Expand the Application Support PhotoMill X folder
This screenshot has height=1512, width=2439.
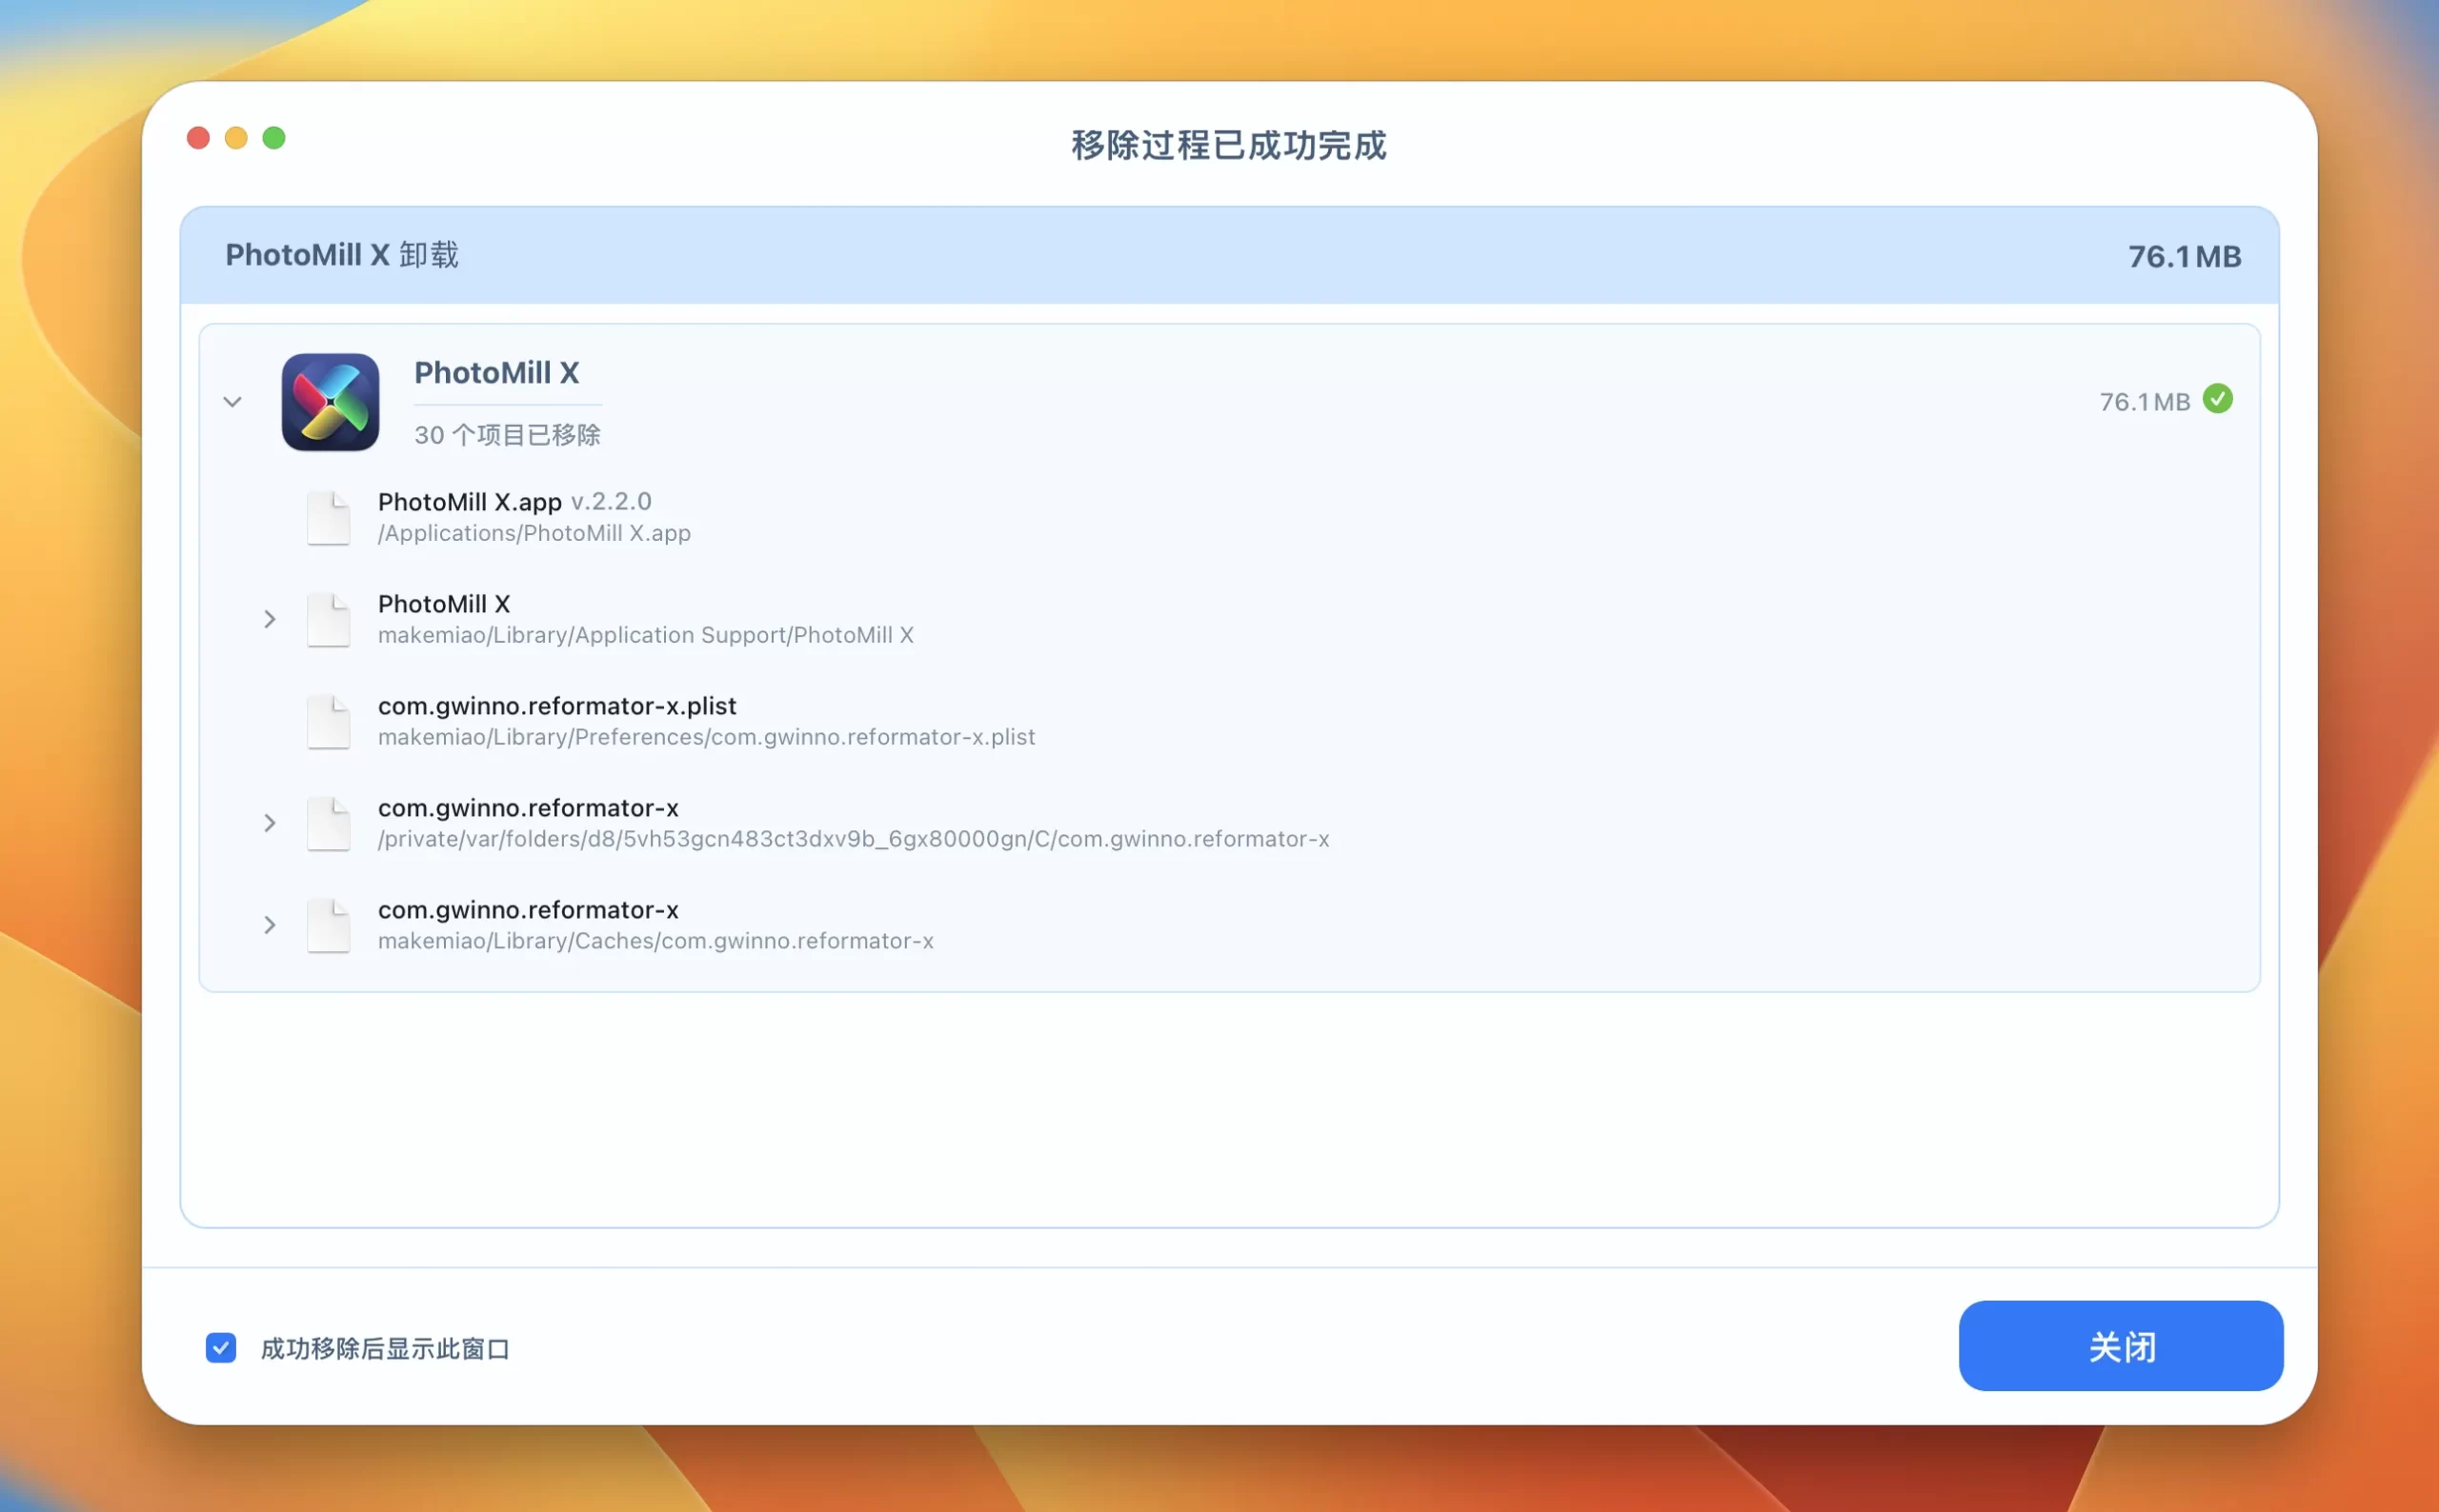point(271,619)
